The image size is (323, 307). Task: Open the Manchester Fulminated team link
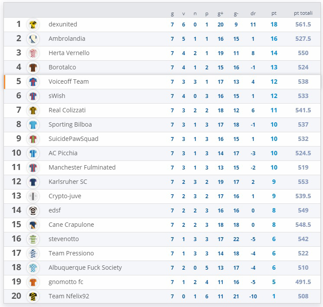82,167
